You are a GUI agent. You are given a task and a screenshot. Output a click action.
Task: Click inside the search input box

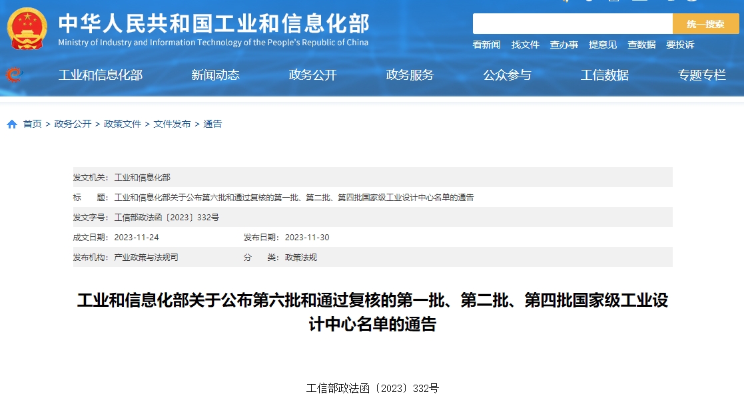[x=573, y=24]
